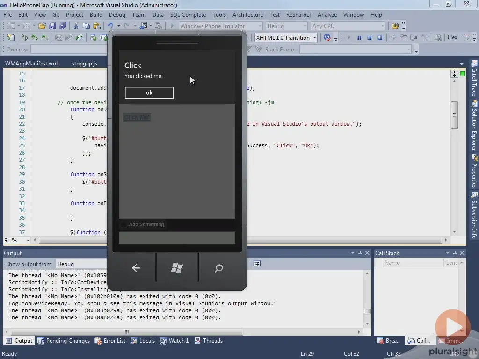479x359 pixels.
Task: Switch to the stopgap.js tab
Action: click(85, 63)
